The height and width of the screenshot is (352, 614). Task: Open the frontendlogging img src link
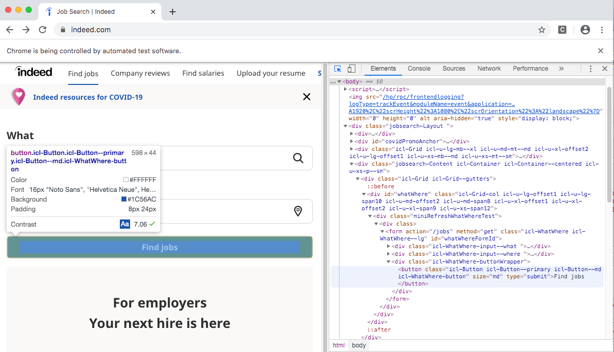coord(474,104)
